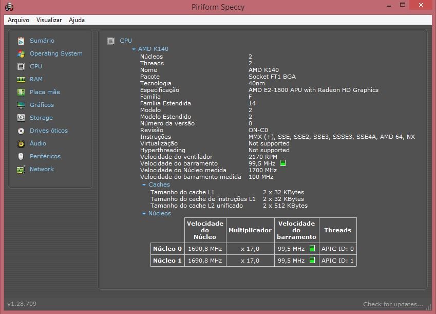Click the CPU heading in main panel
Viewport: 436px width, 314px height.
pos(126,41)
